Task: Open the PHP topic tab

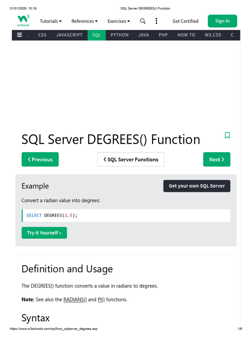Action: pos(163,35)
